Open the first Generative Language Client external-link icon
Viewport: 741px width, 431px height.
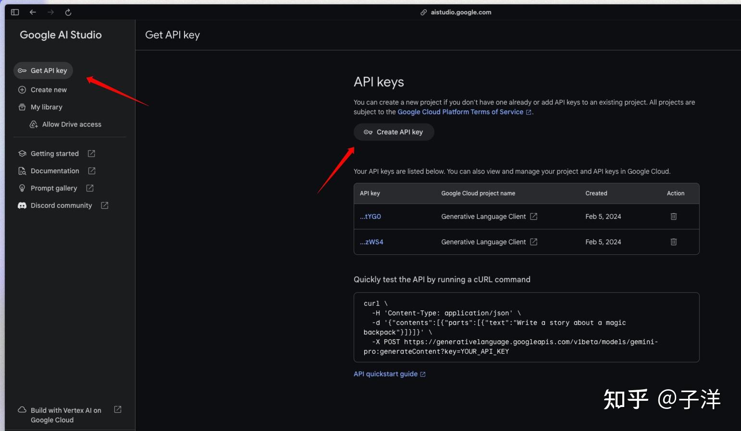click(533, 216)
